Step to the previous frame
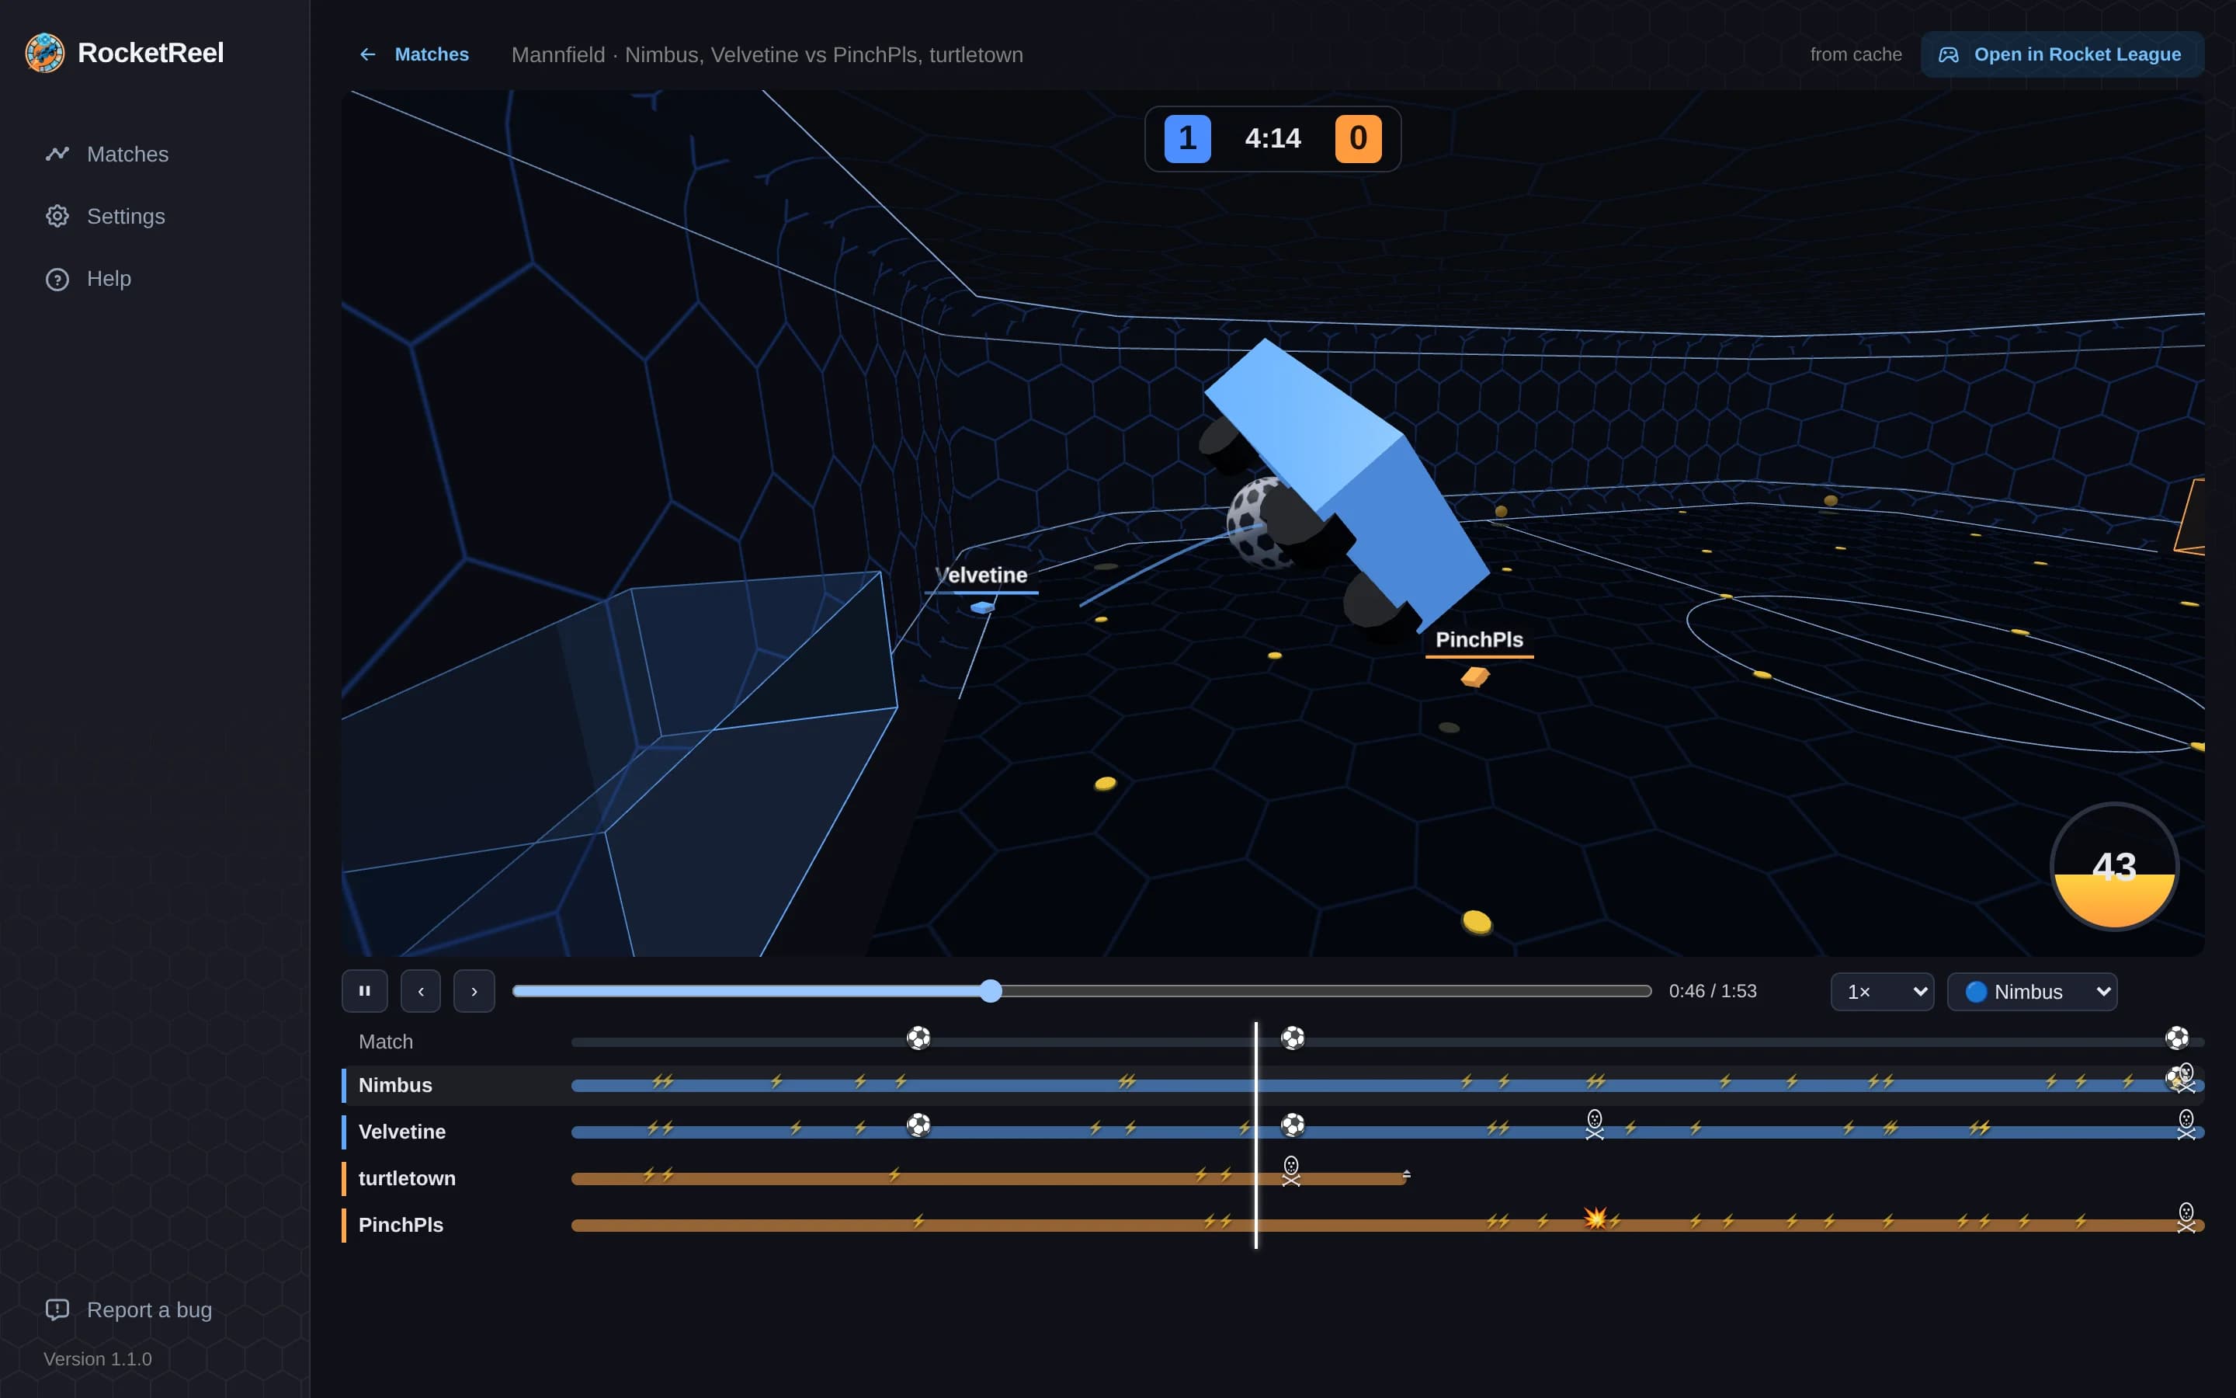 (420, 991)
